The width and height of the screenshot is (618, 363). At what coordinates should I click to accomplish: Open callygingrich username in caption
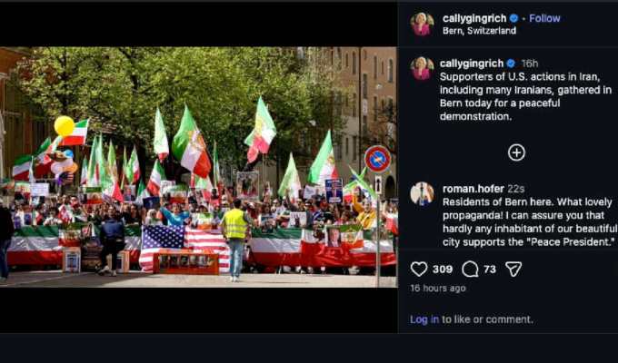(472, 64)
